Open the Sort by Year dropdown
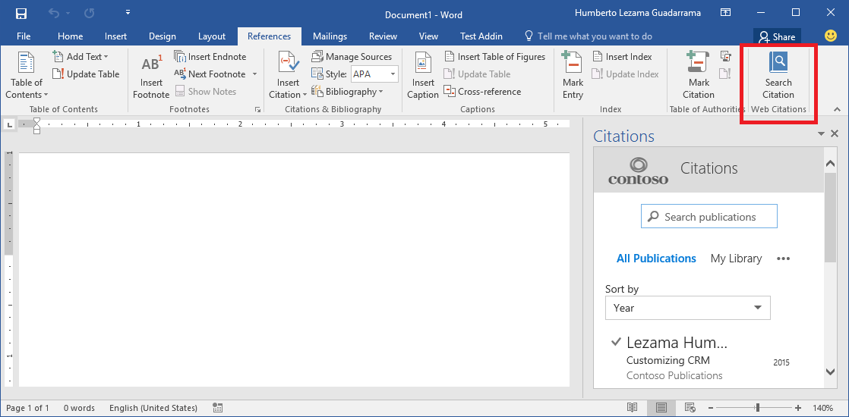This screenshot has width=849, height=417. tap(688, 308)
